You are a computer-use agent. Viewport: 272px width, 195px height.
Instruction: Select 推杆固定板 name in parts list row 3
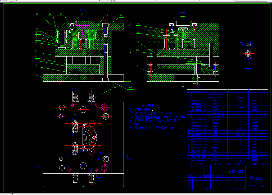click(x=216, y=154)
